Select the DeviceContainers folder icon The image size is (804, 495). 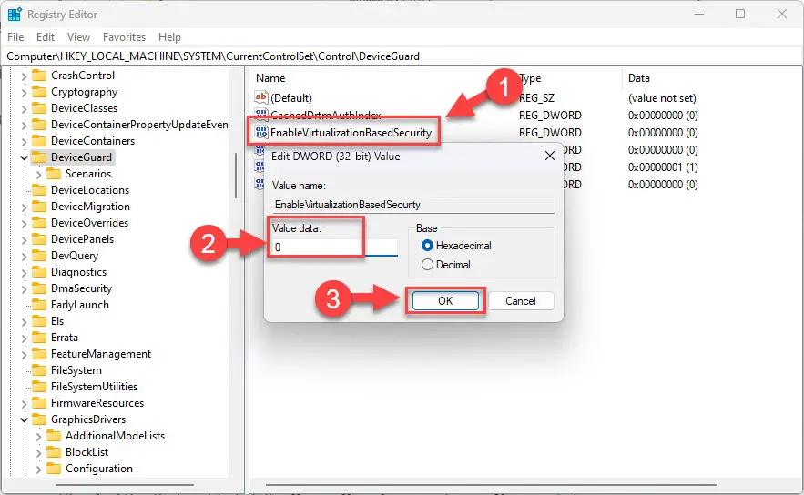tap(39, 141)
